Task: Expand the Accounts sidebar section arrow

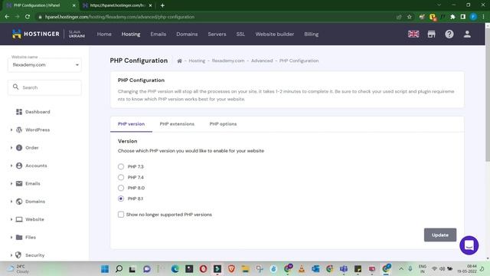Action: 11,166
